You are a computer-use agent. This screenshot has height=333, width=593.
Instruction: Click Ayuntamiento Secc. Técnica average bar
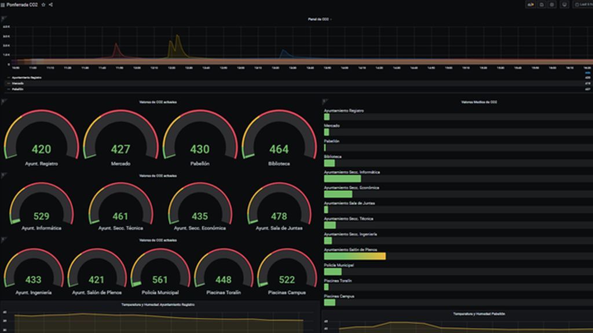pos(330,225)
